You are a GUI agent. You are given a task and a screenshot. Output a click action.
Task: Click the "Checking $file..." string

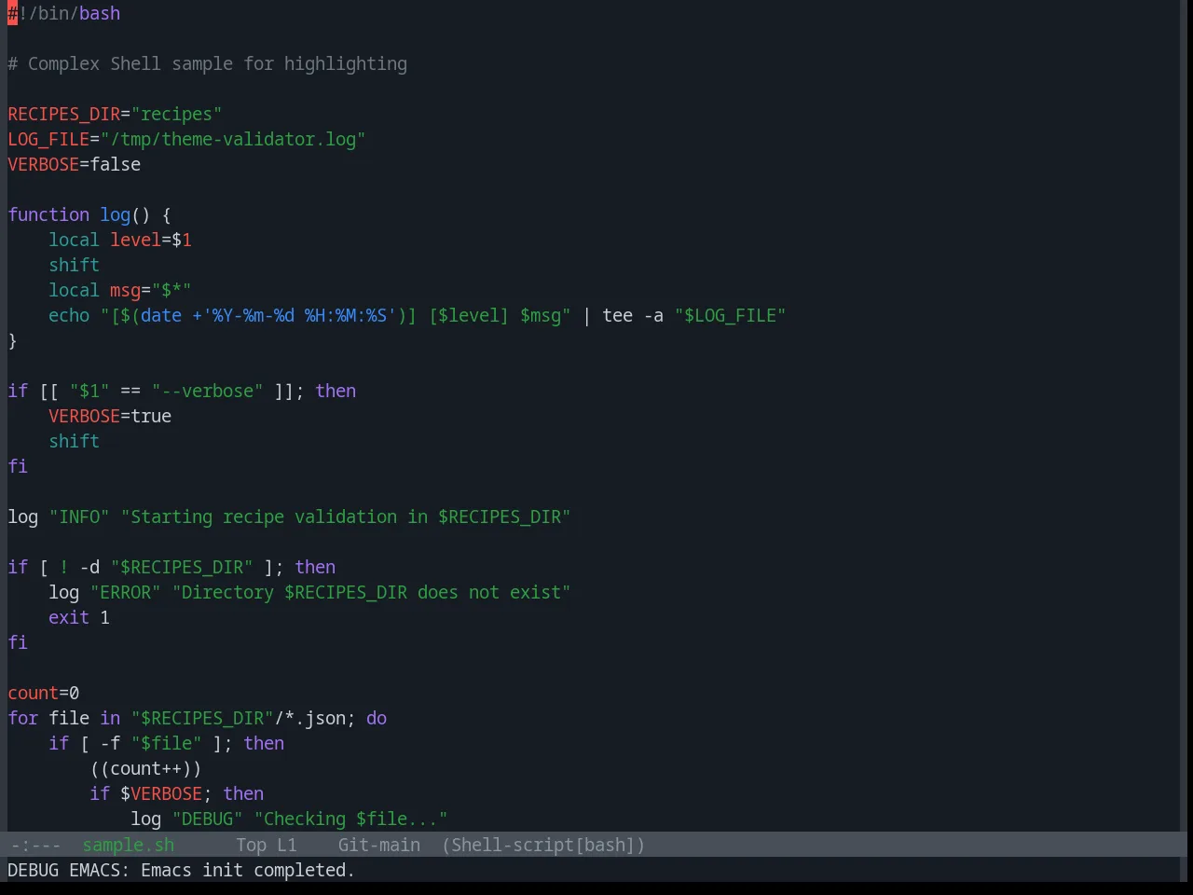351,819
